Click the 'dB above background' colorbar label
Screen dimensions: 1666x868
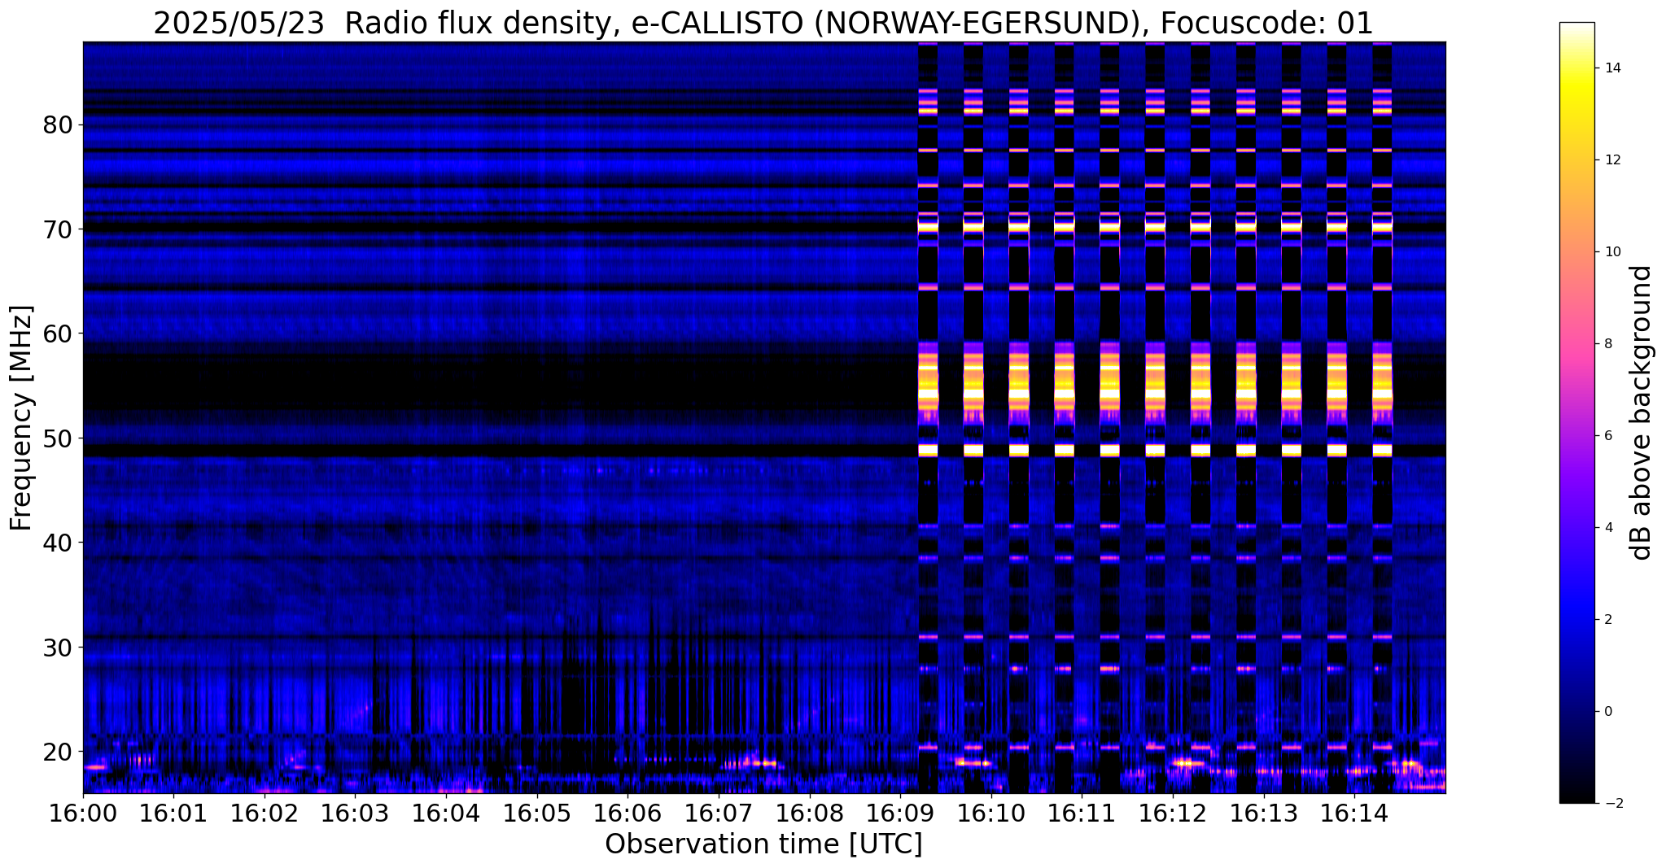click(1642, 412)
